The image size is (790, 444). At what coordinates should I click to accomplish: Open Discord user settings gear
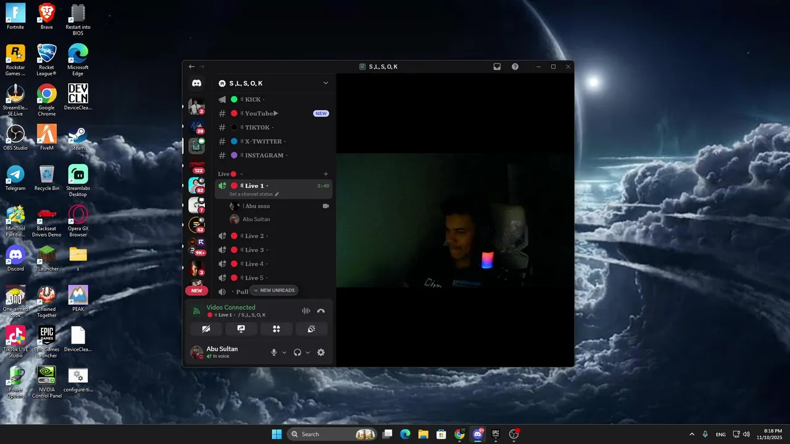point(321,352)
